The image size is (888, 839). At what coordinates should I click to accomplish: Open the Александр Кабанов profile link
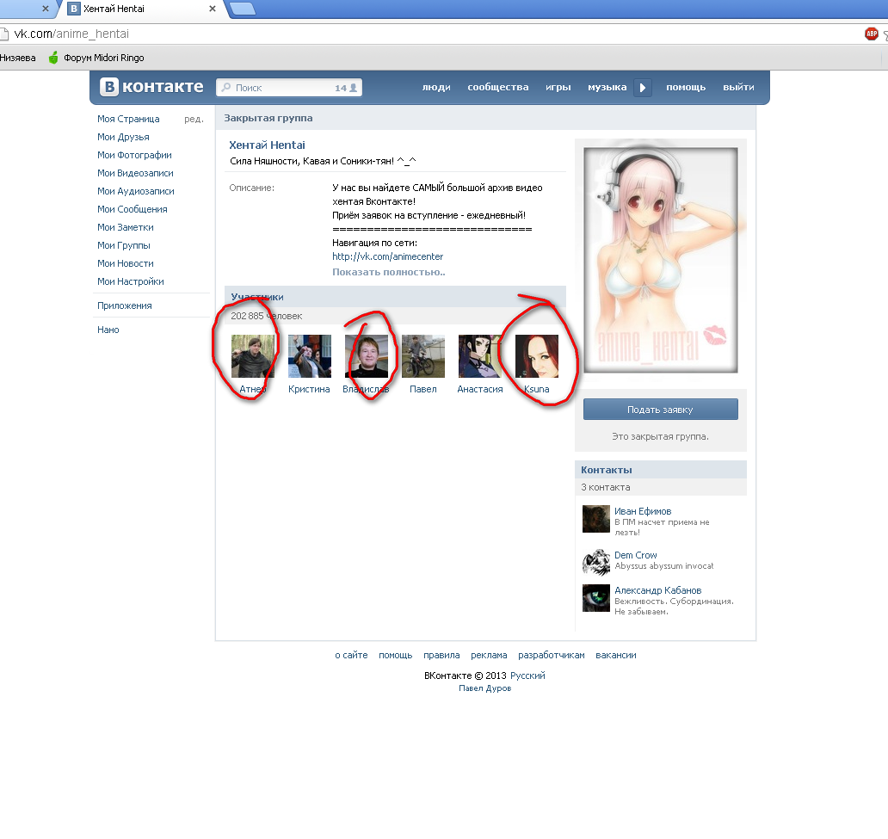tap(658, 590)
